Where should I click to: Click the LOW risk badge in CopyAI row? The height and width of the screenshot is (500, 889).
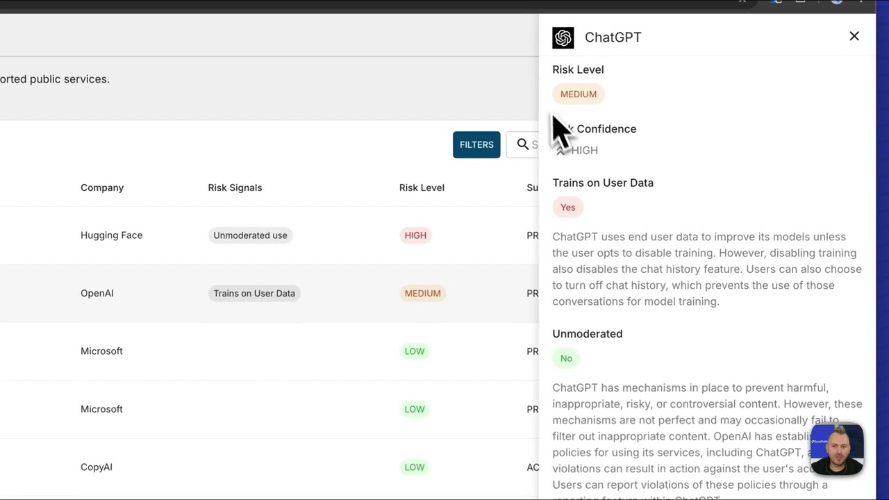415,467
